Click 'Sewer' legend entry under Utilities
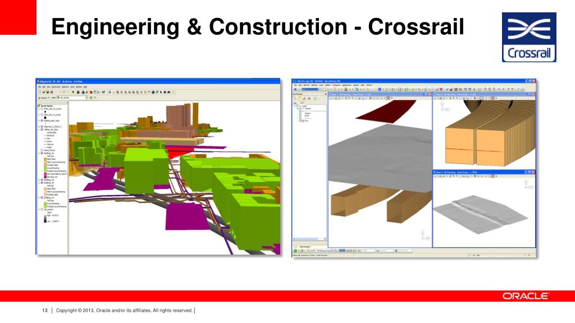 point(48,141)
